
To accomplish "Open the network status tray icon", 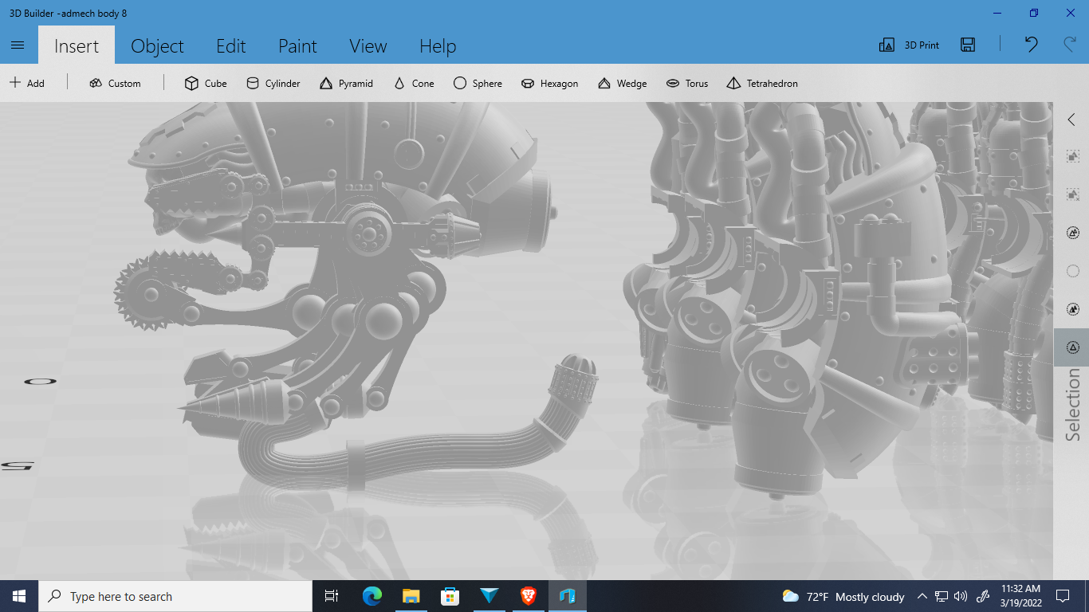I will pos(942,596).
